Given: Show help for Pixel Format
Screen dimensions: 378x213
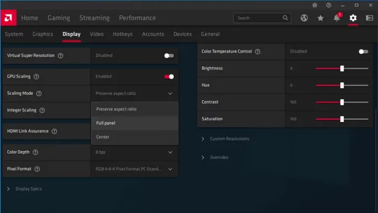Looking at the screenshot, I should [x=37, y=169].
